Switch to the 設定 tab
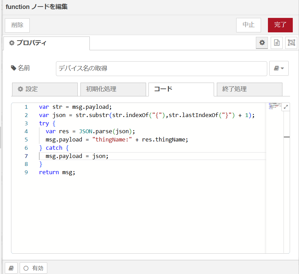 [45, 89]
